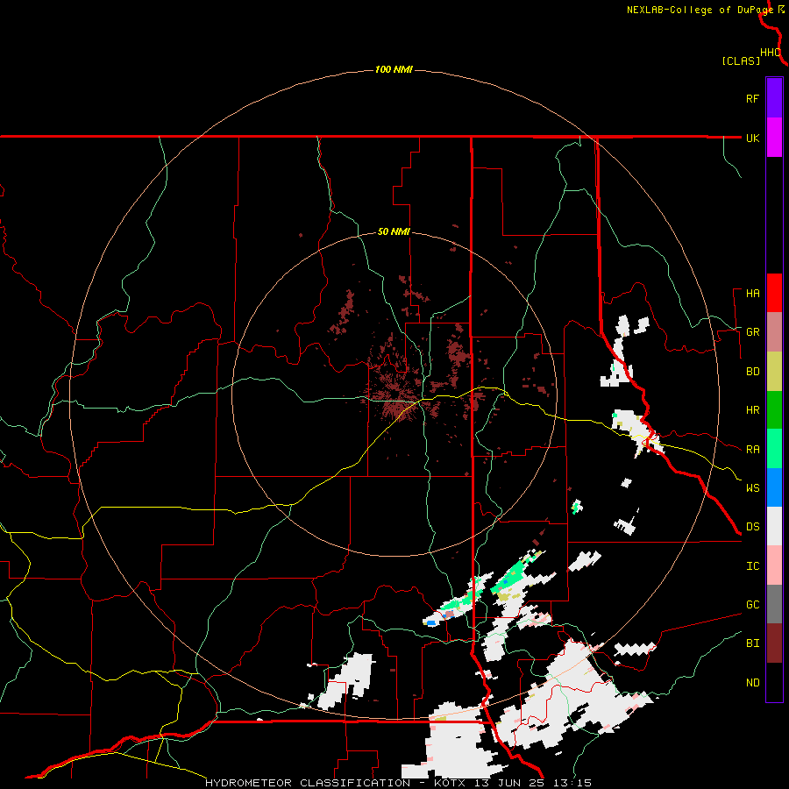
Task: Click the white DS legend color swatch
Action: click(x=774, y=526)
